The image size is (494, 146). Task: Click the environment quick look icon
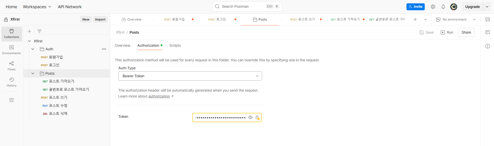click(487, 20)
